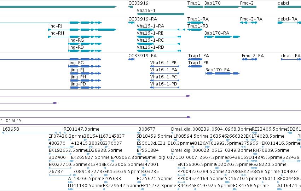Screen dimensions: 301x191
Task: Select feature LP08594.5prime
Action: (191, 136)
